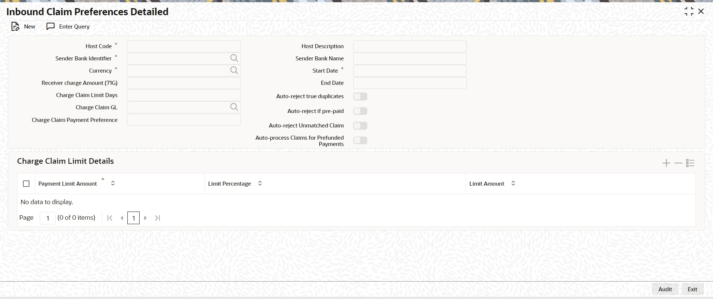Sort by Payment Limit Amount column
The image size is (713, 299).
point(113,183)
